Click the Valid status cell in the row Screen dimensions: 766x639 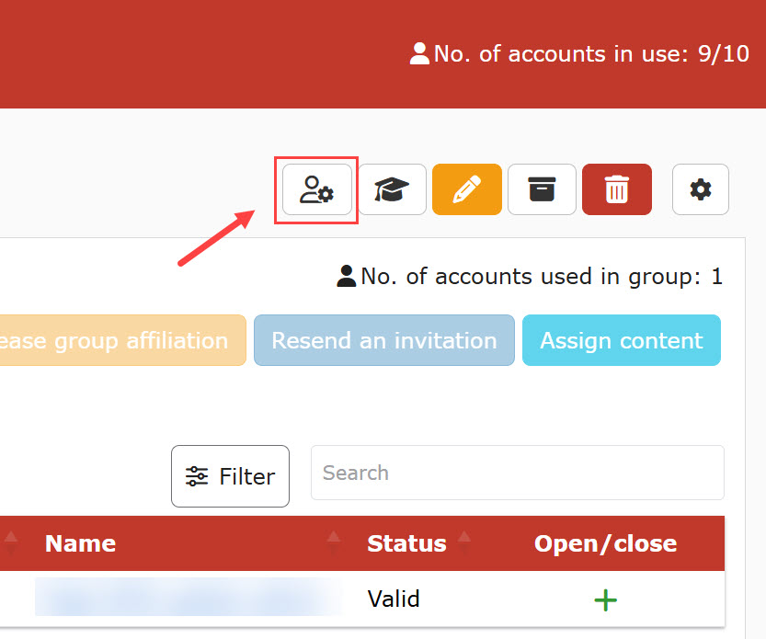point(394,599)
